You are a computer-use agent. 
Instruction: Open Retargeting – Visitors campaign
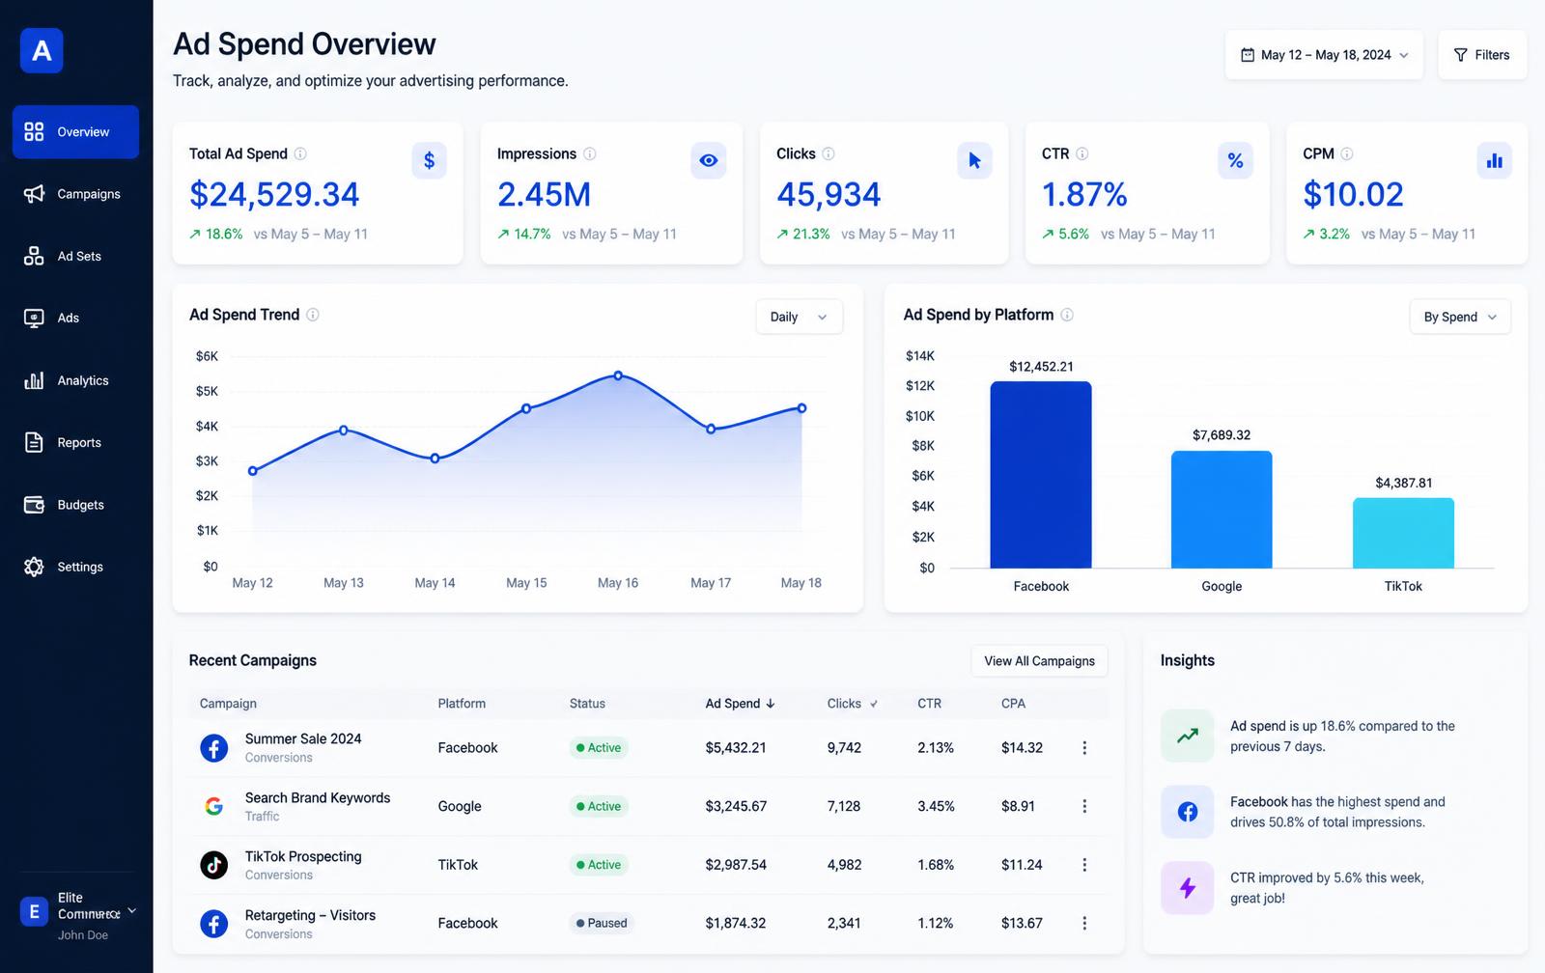point(310,915)
